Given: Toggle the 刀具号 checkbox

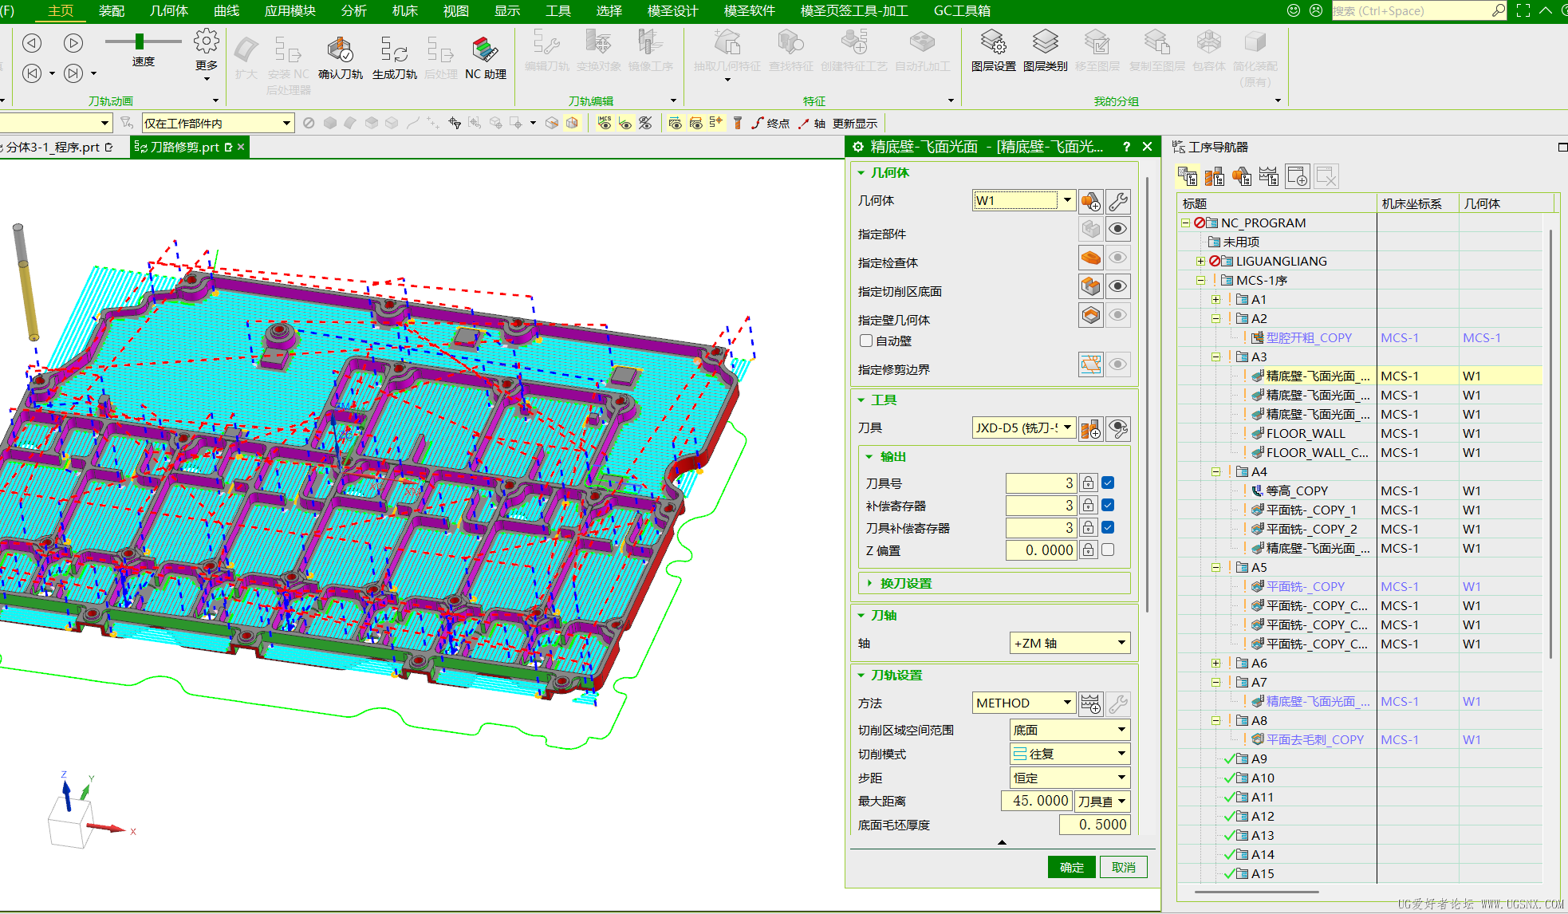Looking at the screenshot, I should click(1108, 483).
